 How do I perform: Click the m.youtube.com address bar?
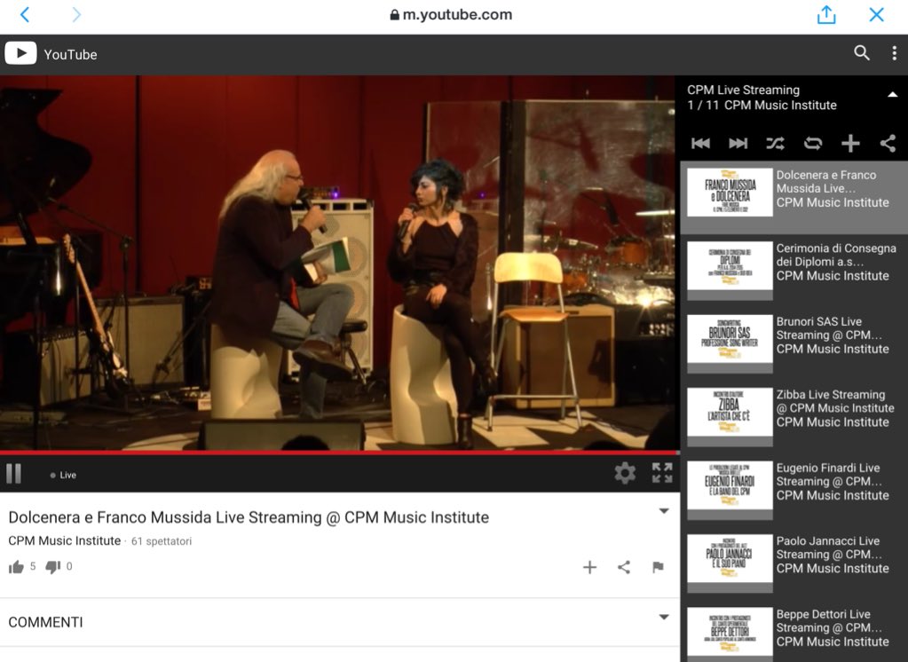451,14
